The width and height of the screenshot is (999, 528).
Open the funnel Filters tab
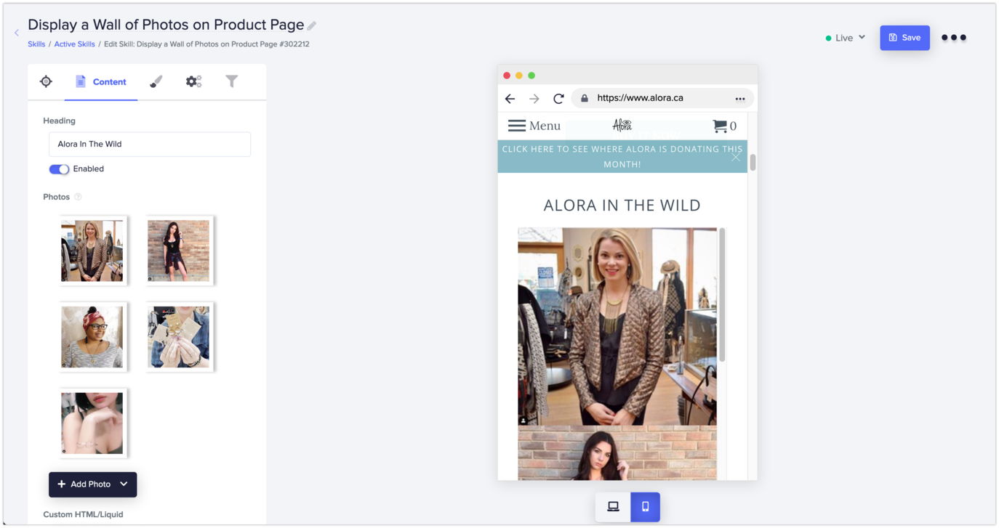pos(231,81)
